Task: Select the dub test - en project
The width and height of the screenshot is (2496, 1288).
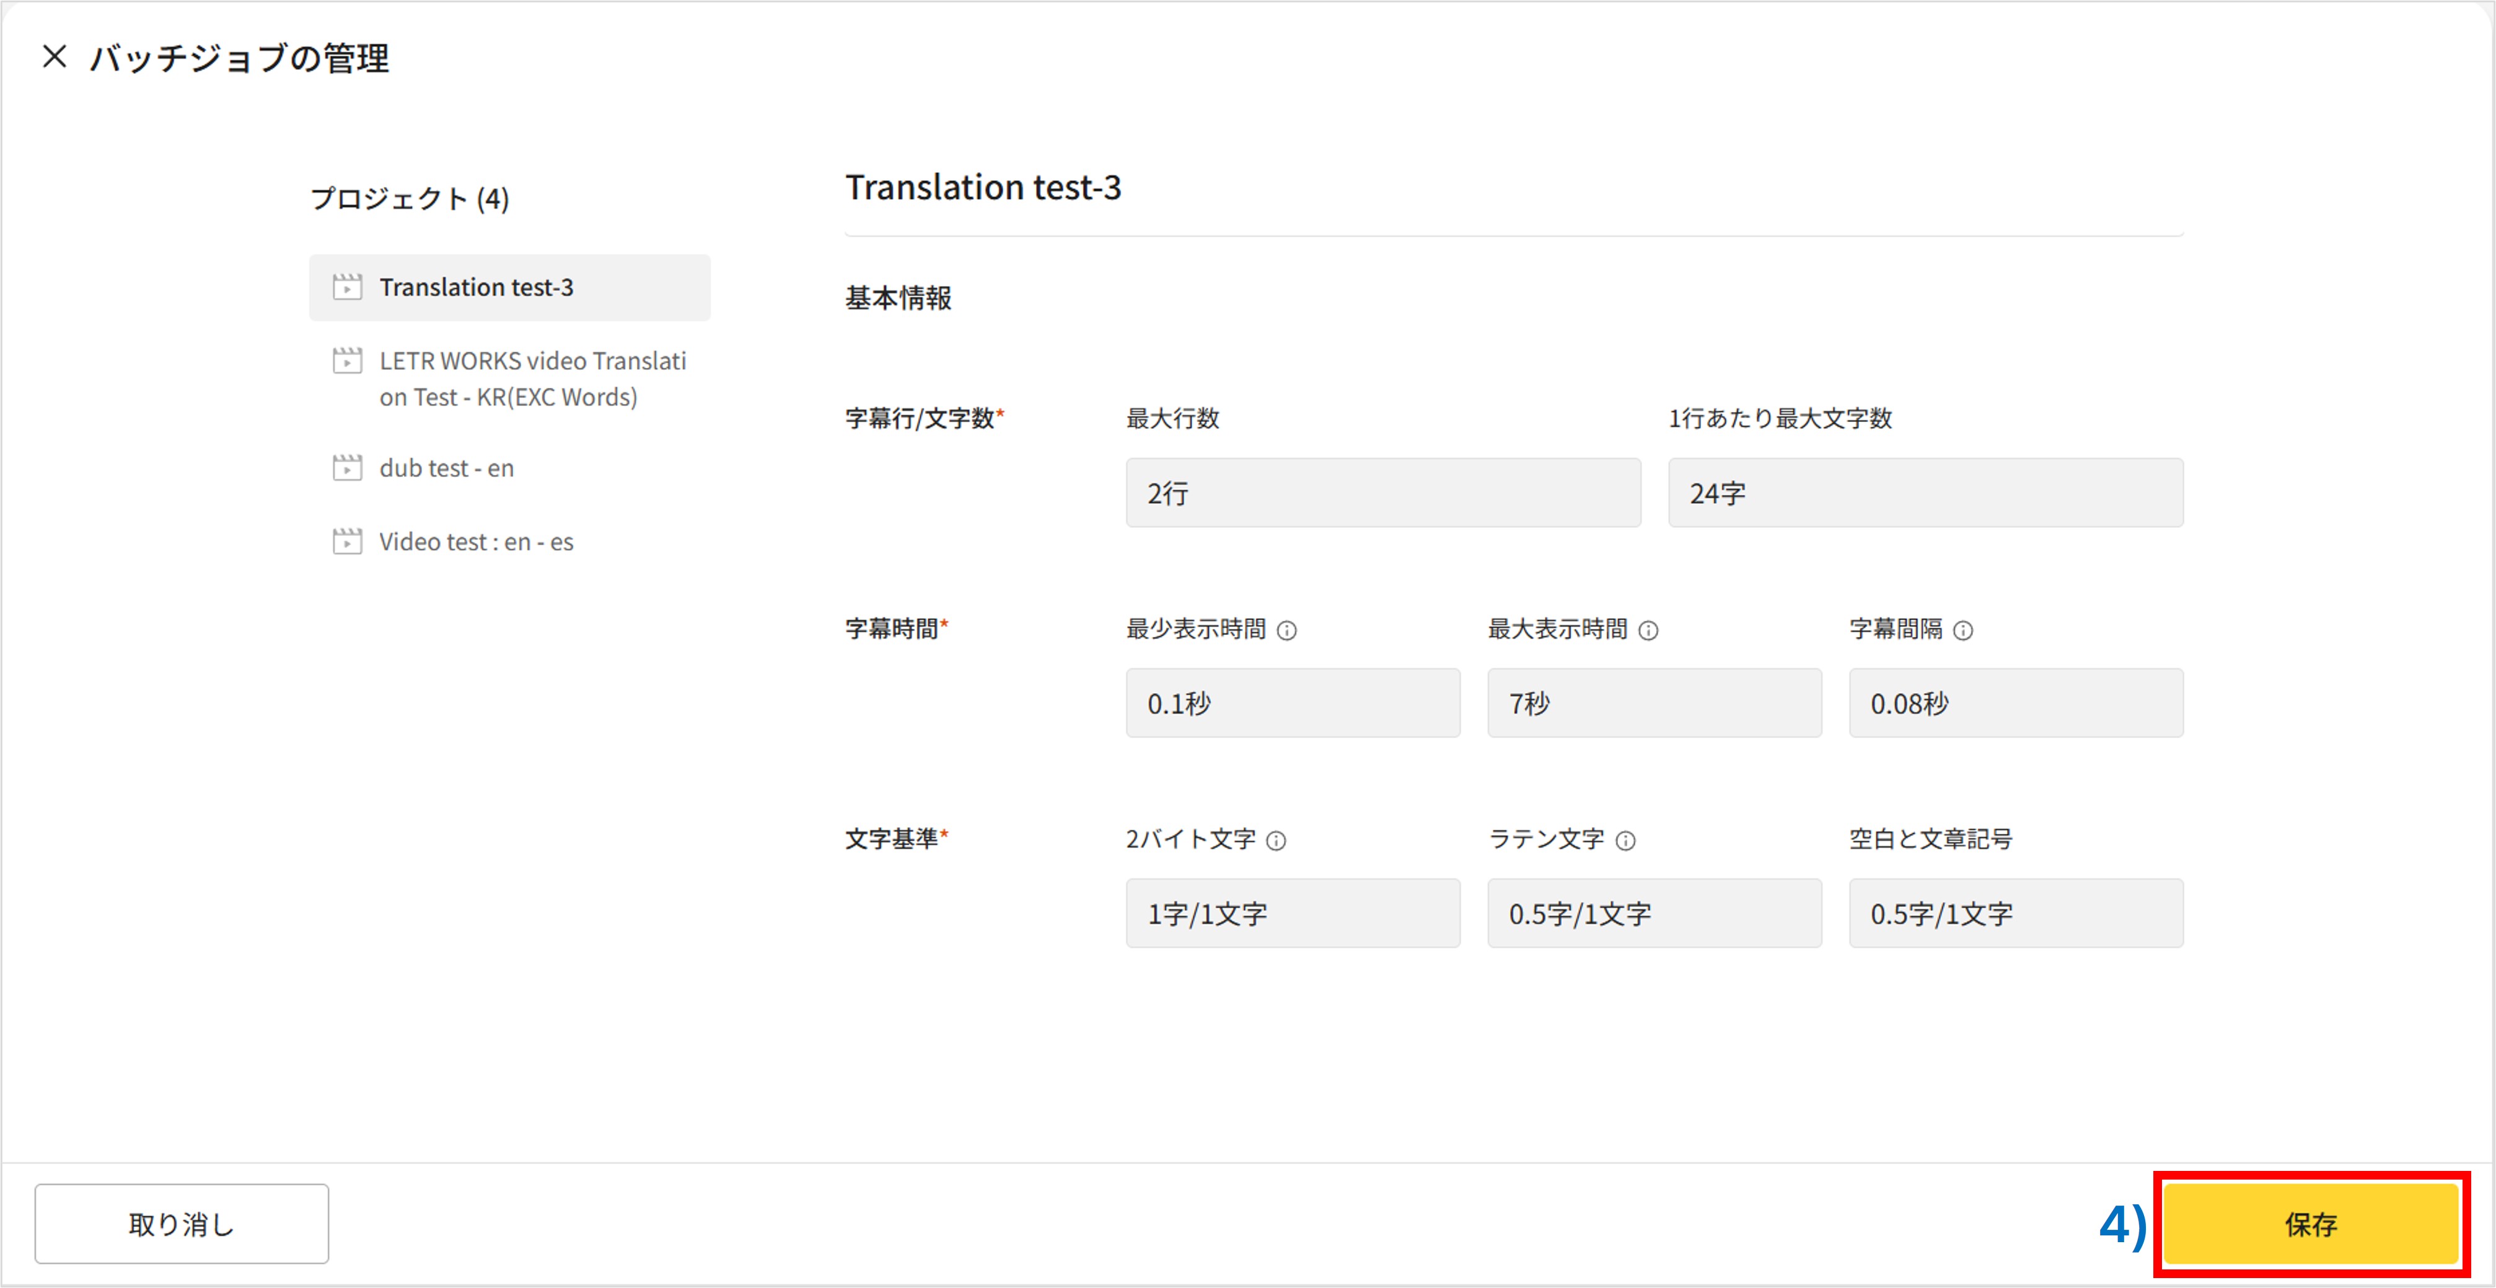Action: click(447, 468)
